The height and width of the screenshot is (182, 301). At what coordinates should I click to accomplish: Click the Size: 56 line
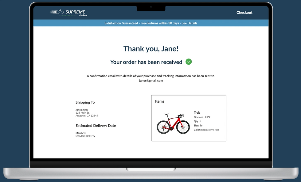[198, 126]
